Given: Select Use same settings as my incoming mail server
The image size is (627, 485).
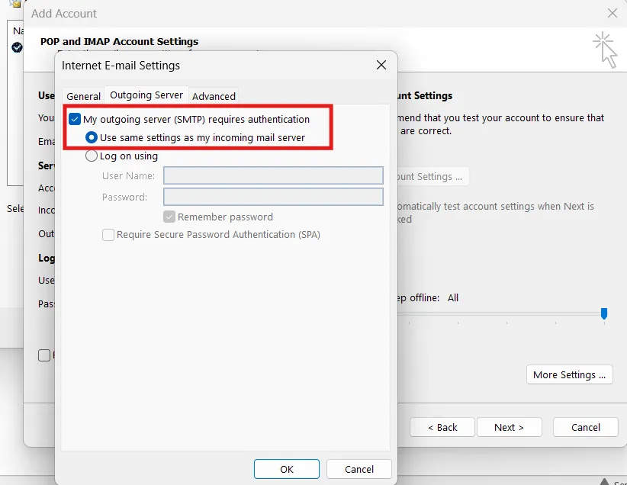Looking at the screenshot, I should [x=93, y=137].
